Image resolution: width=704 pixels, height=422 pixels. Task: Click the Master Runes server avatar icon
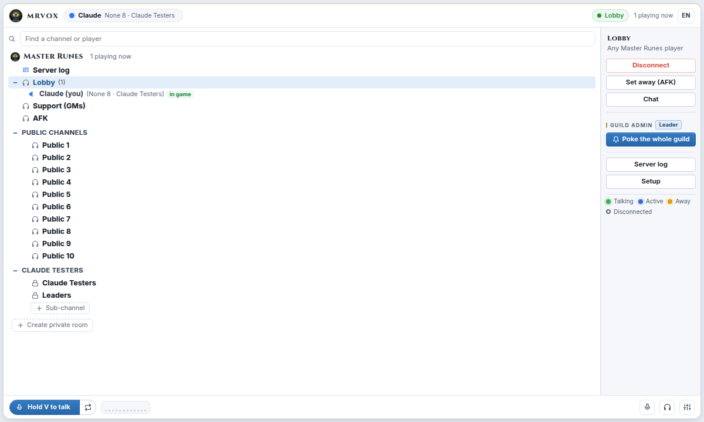click(15, 57)
